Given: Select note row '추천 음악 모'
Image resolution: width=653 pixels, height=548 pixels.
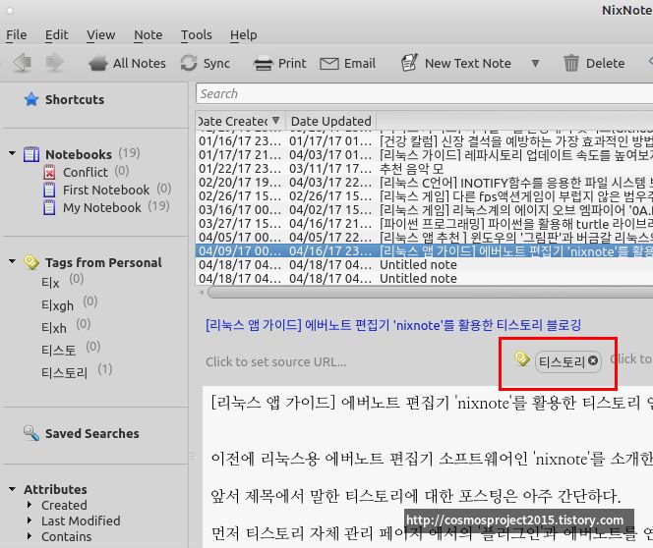Looking at the screenshot, I should pyautogui.click(x=425, y=169).
